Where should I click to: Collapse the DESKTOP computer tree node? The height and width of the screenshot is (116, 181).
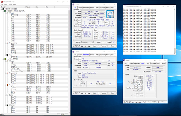(x=1, y=9)
